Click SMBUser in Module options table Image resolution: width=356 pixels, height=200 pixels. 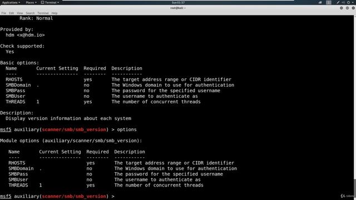[18, 179]
